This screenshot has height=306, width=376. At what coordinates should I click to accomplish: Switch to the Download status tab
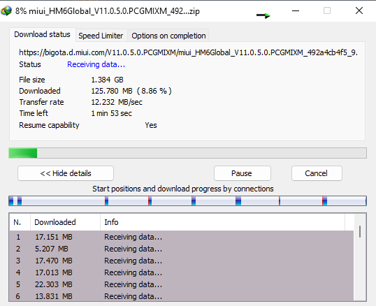tap(42, 35)
